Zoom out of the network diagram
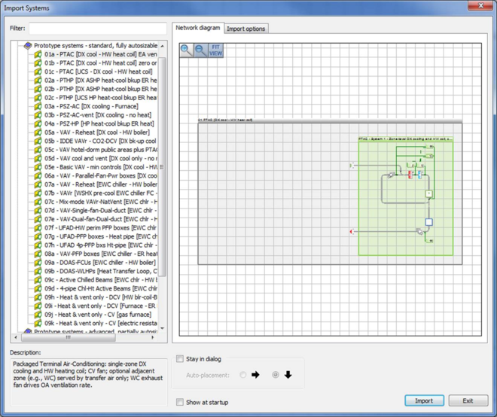The width and height of the screenshot is (497, 417). (x=200, y=50)
